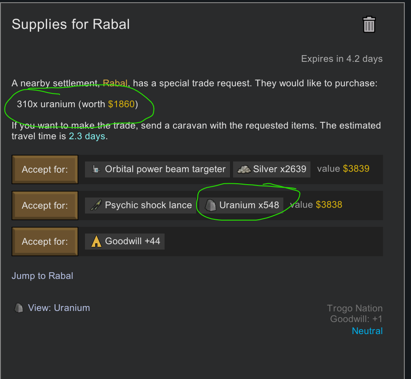Click the Trogo Nation faction name
The width and height of the screenshot is (411, 379).
pyautogui.click(x=355, y=308)
